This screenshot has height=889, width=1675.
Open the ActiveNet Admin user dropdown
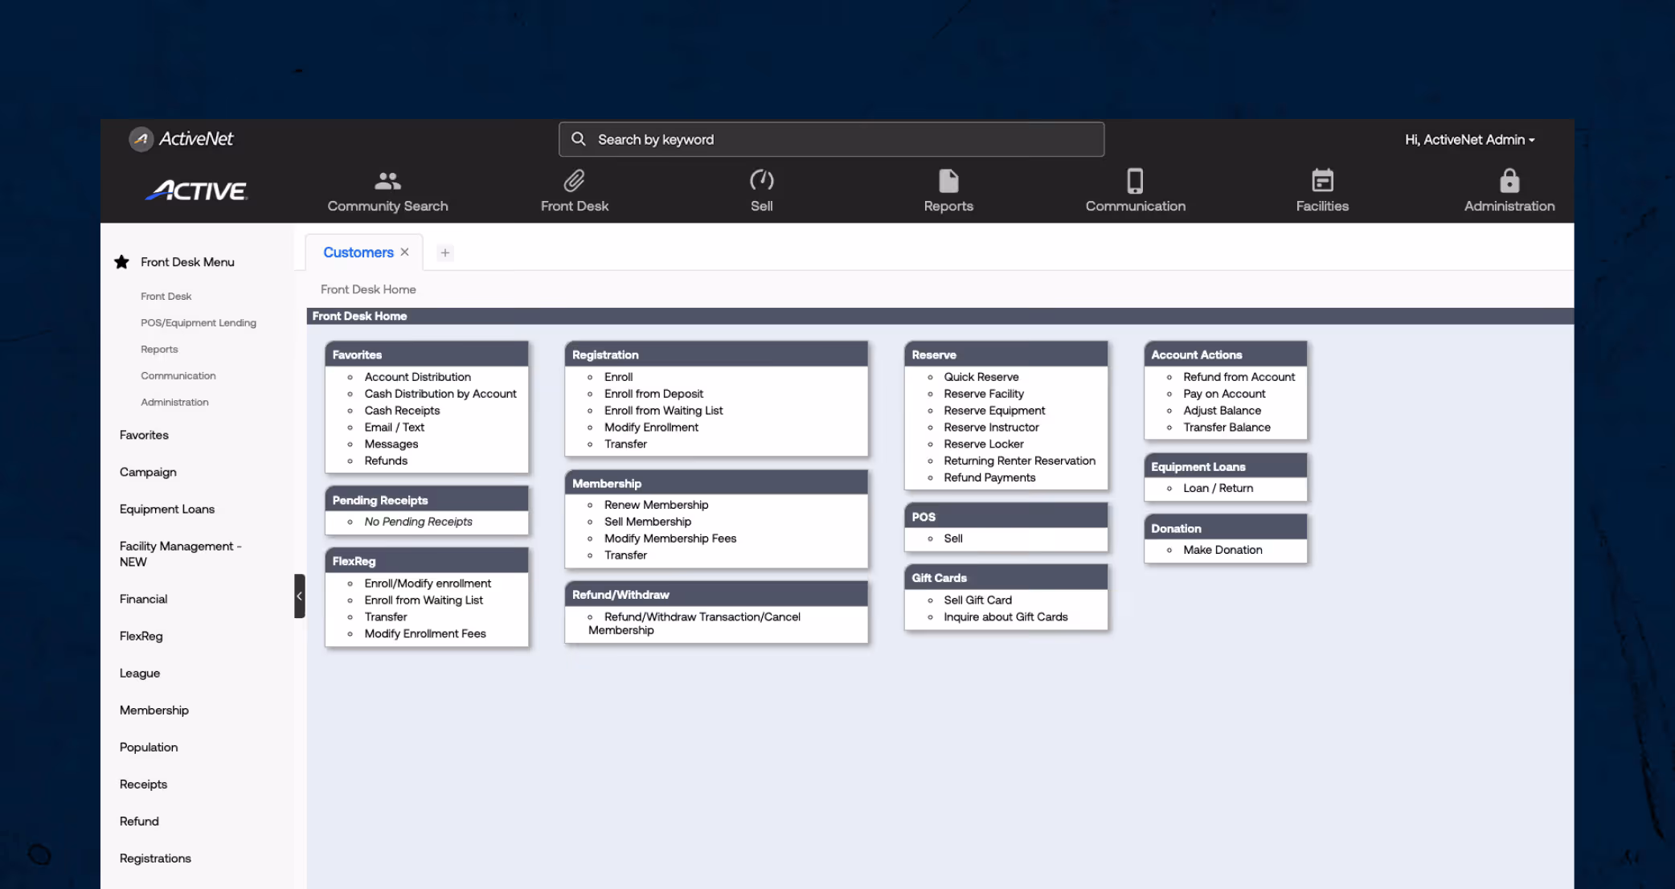(x=1469, y=140)
